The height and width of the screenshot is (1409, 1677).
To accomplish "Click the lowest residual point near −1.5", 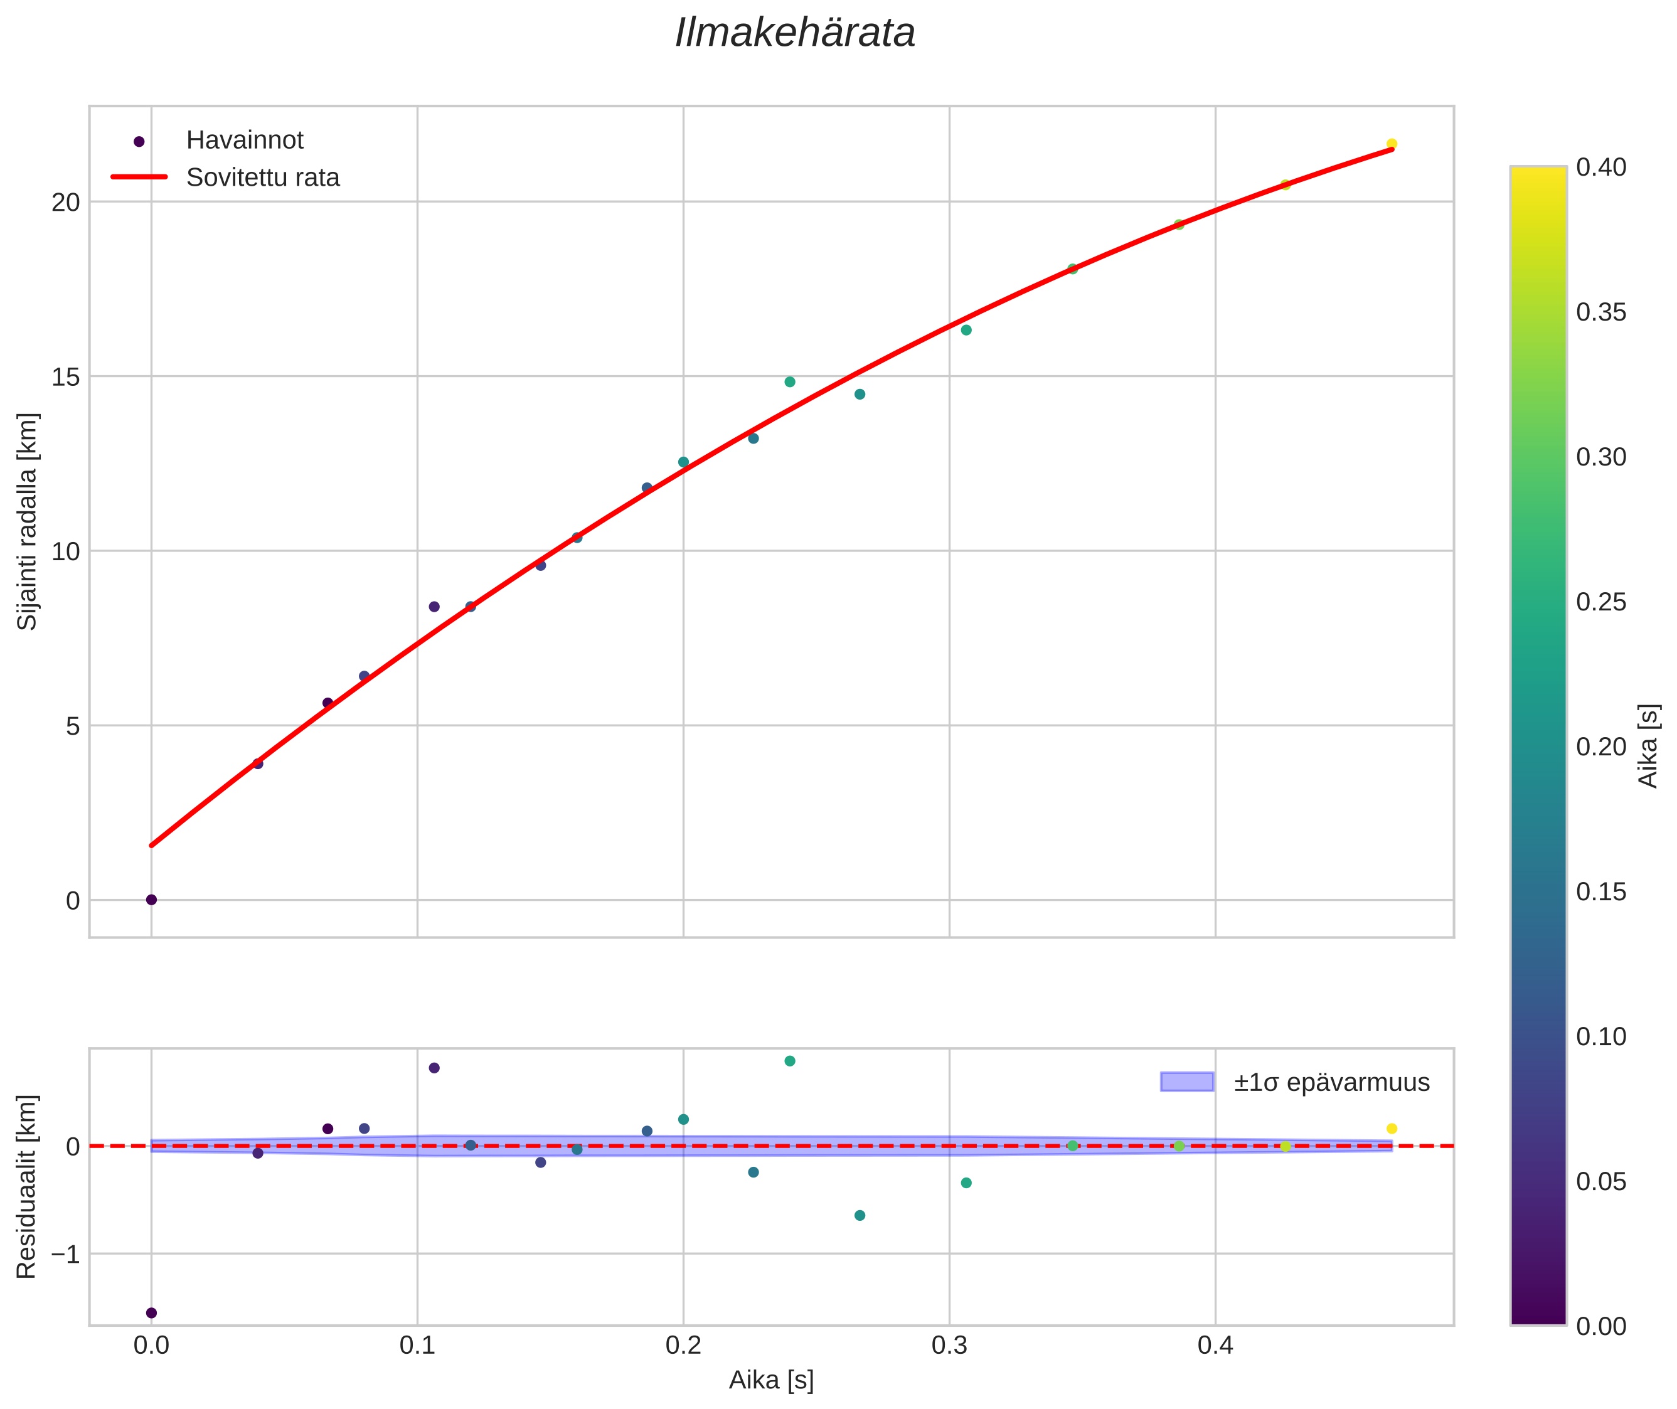I will [151, 1312].
